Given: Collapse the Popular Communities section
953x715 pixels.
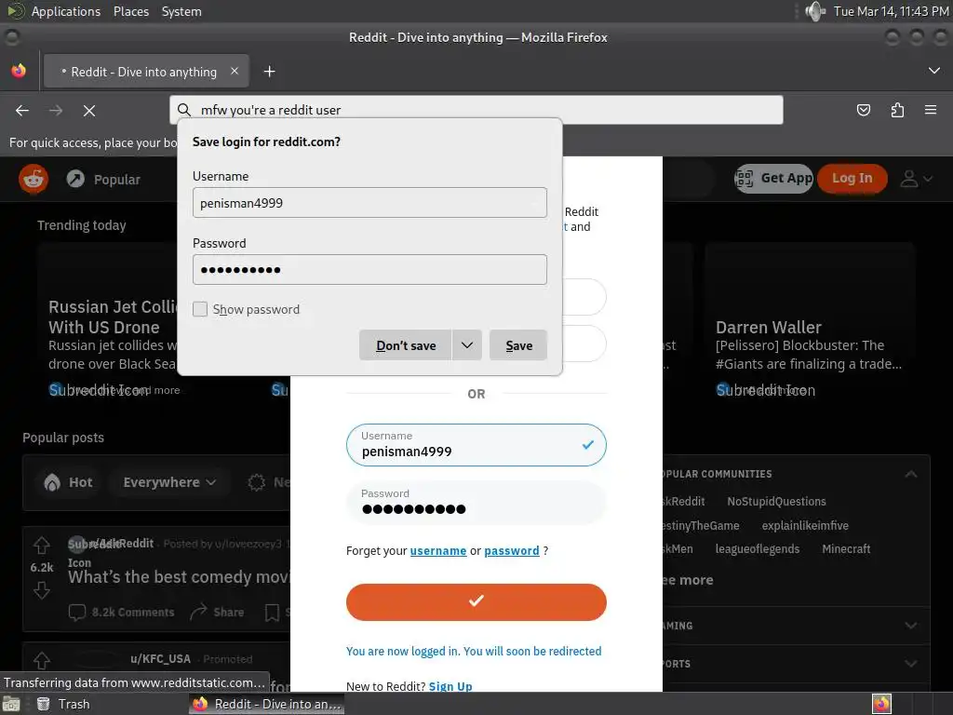Looking at the screenshot, I should click(x=910, y=474).
